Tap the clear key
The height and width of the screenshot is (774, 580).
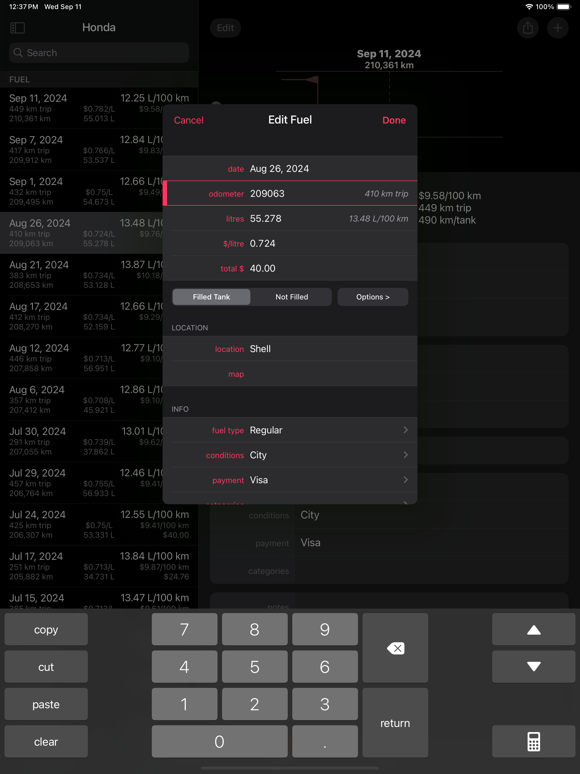tap(46, 741)
